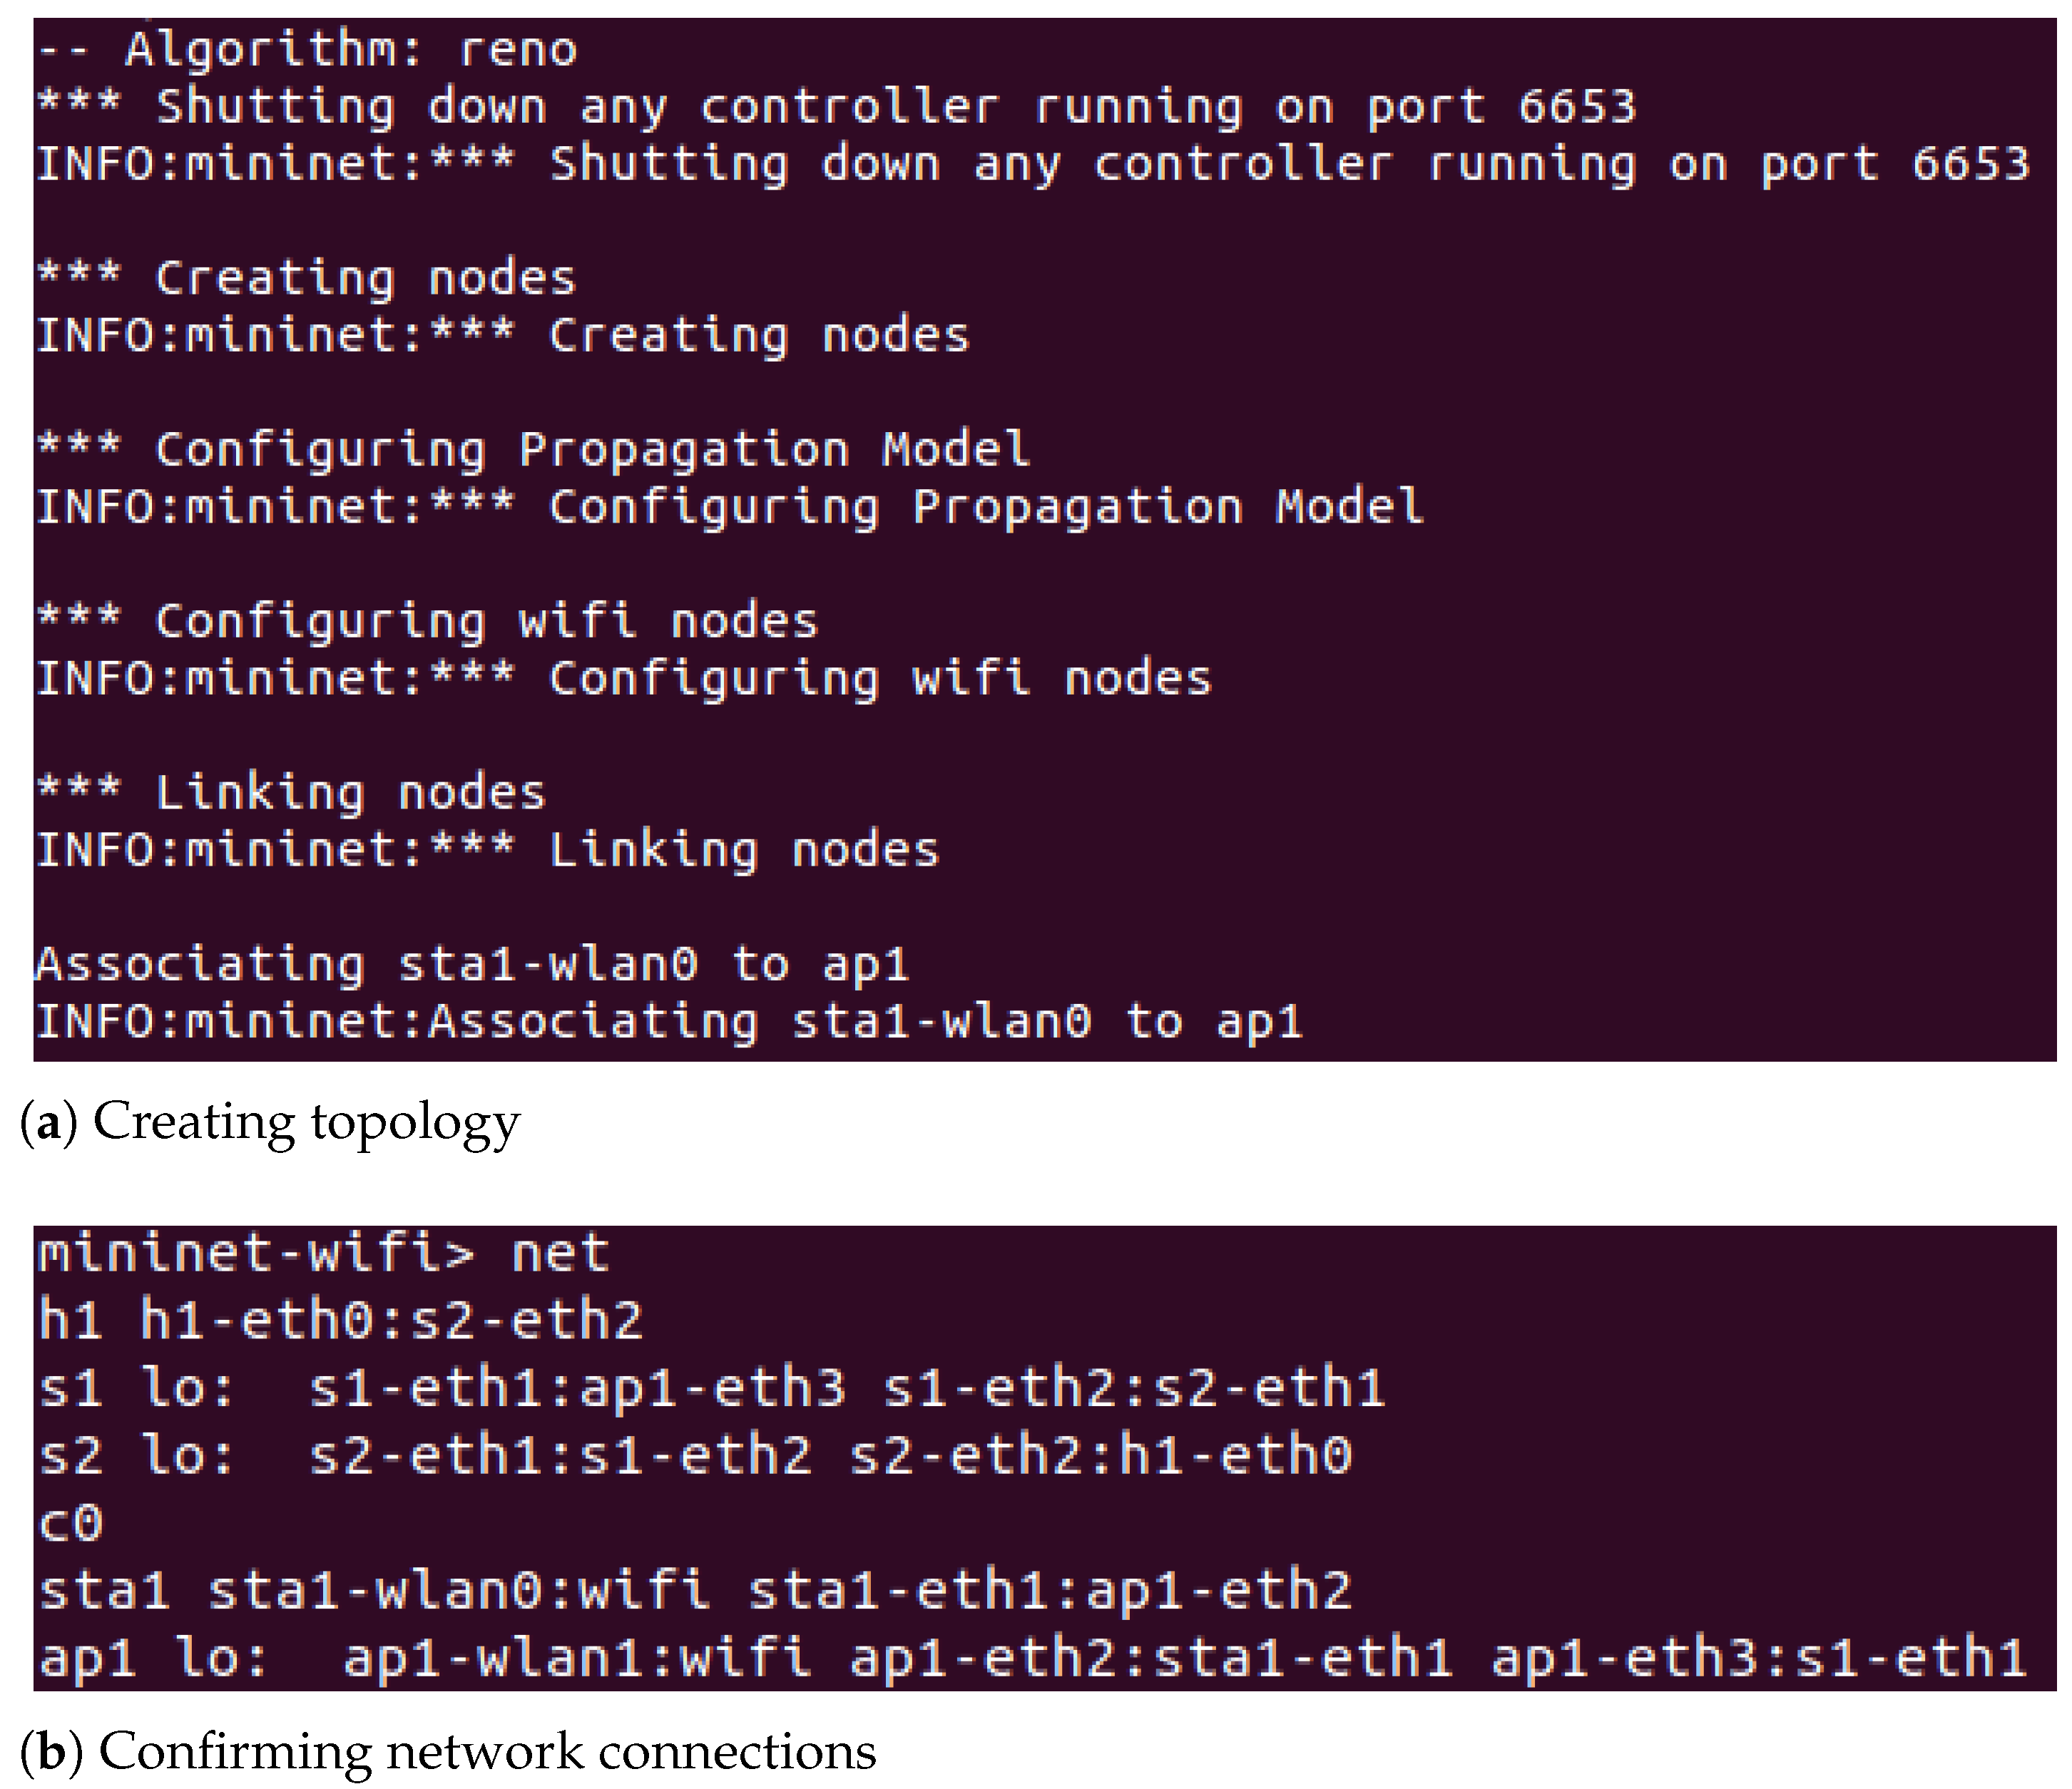Click 'Associating sta1-wlan0 to ap1' first line

pyautogui.click(x=471, y=965)
